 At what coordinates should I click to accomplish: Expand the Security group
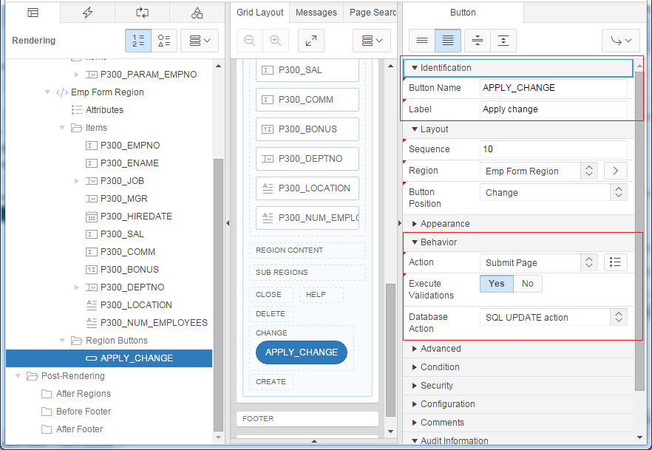tap(414, 386)
